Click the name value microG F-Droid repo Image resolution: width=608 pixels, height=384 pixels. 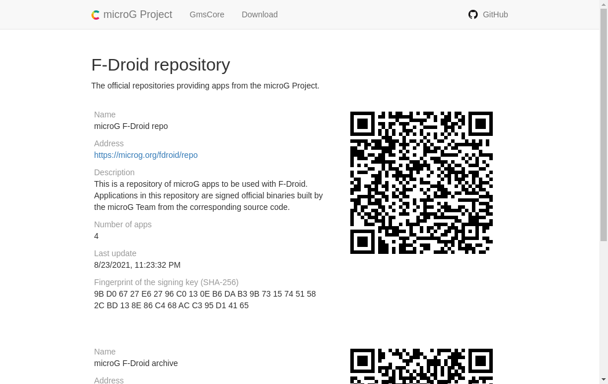click(131, 126)
